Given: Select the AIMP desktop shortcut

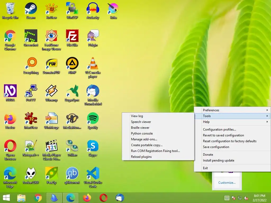Looking at the screenshot, I should (72, 66).
